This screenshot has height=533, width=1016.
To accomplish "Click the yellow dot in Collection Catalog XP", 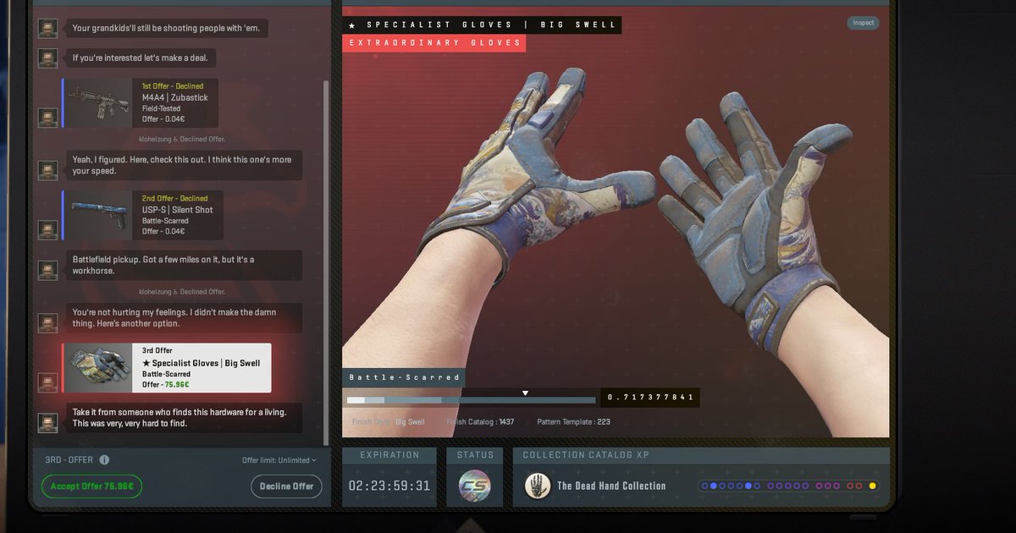I will 873,486.
